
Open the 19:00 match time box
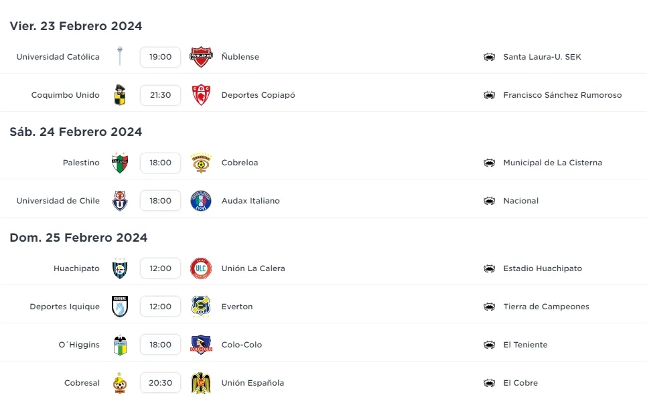[x=160, y=57]
